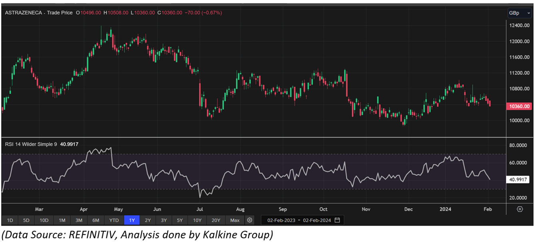The height and width of the screenshot is (242, 536).
Task: Click the Sep label on time axis
Action: (283, 209)
